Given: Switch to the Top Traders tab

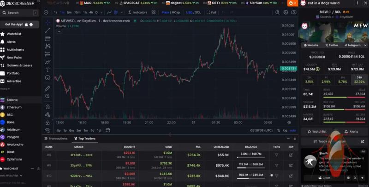Looking at the screenshot, I should [85, 138].
